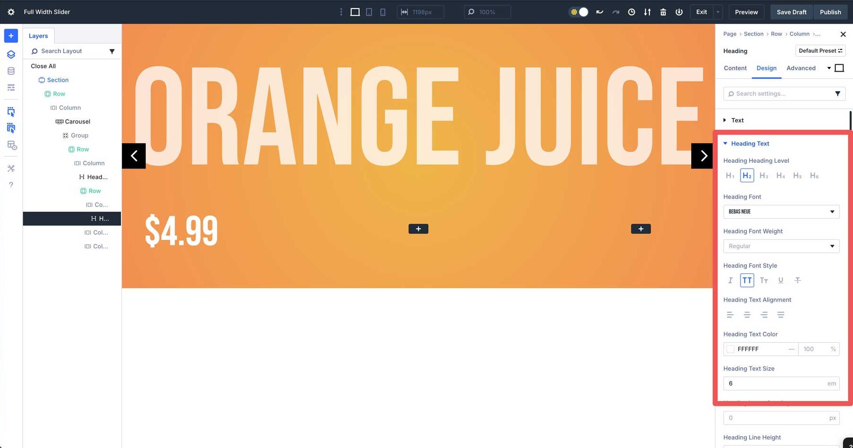Switch to tablet preview mode

pyautogui.click(x=369, y=12)
